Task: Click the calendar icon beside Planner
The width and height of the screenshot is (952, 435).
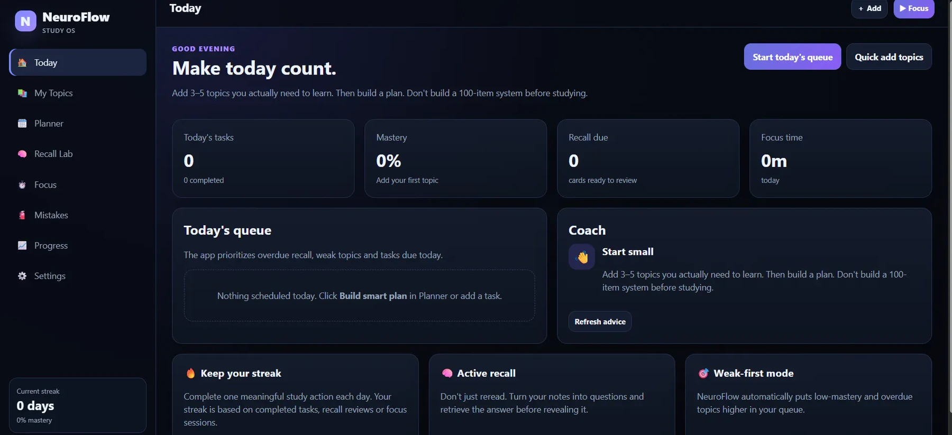Action: coord(22,124)
